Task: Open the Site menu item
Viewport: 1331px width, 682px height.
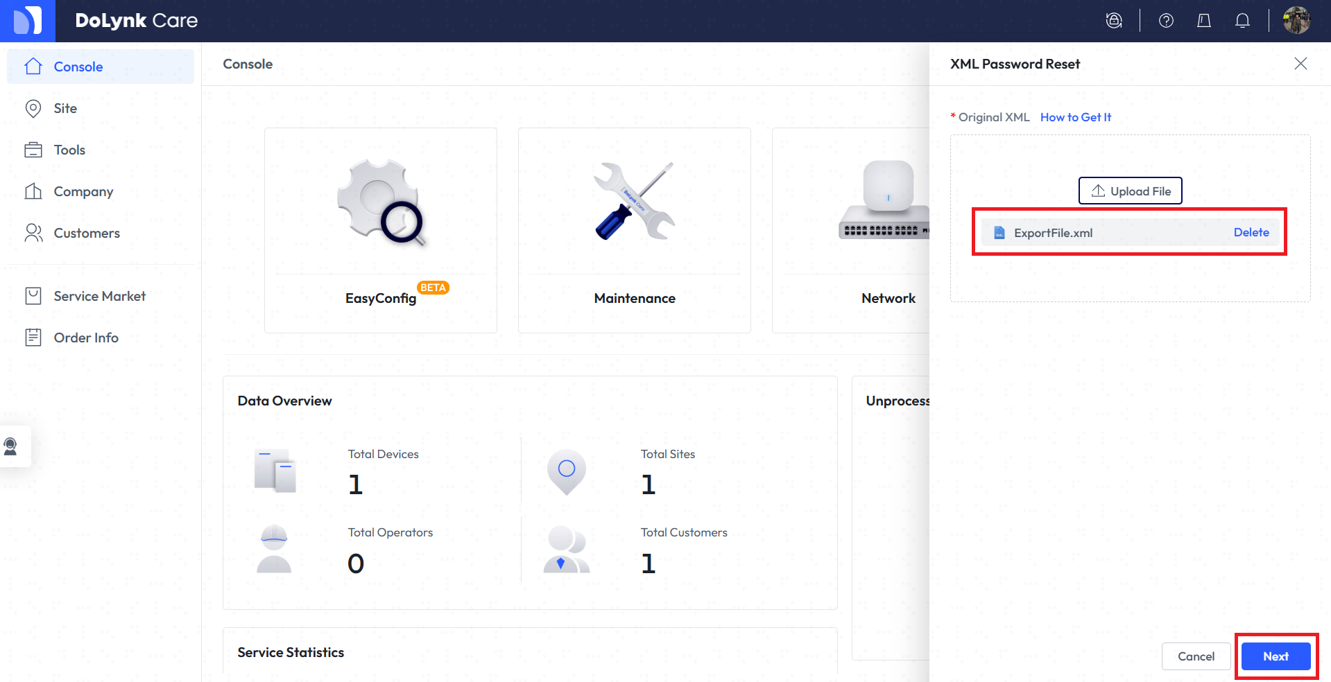Action: [x=101, y=108]
